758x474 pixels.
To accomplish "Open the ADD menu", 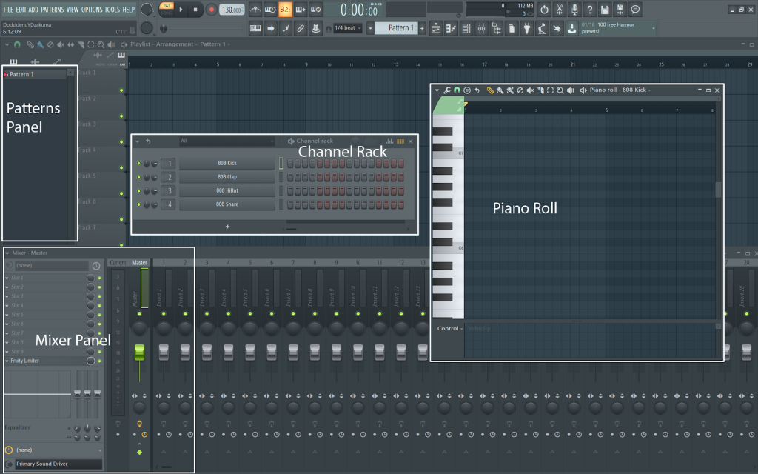I will pyautogui.click(x=33, y=9).
